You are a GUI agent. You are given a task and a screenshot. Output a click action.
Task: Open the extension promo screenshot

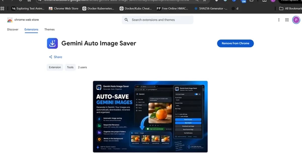150,116
